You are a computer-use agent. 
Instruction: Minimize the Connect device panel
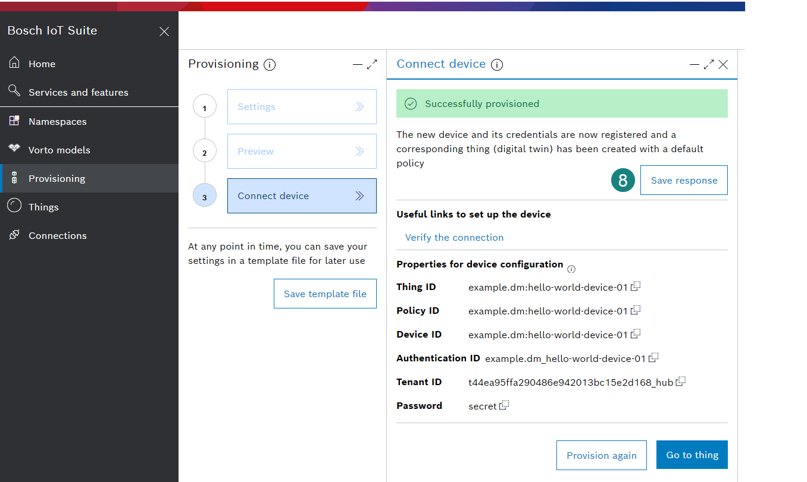tap(695, 64)
